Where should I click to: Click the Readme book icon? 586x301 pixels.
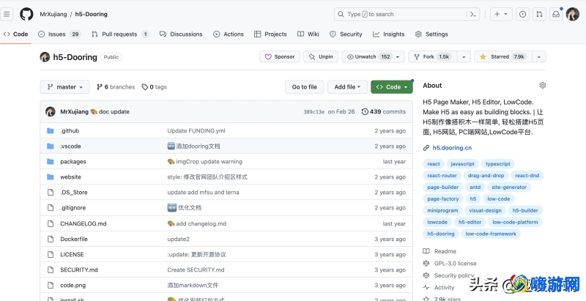(426, 251)
